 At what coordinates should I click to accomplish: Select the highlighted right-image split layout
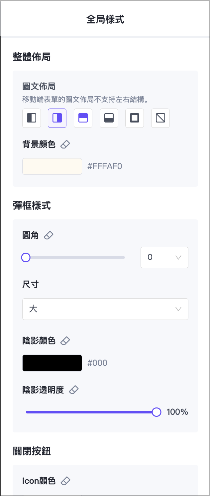(x=57, y=118)
